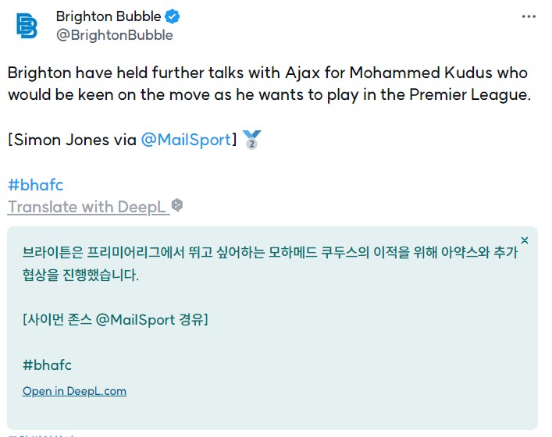Image resolution: width=552 pixels, height=437 pixels.
Task: Click the Korean translated paragraph text
Action: (270, 263)
